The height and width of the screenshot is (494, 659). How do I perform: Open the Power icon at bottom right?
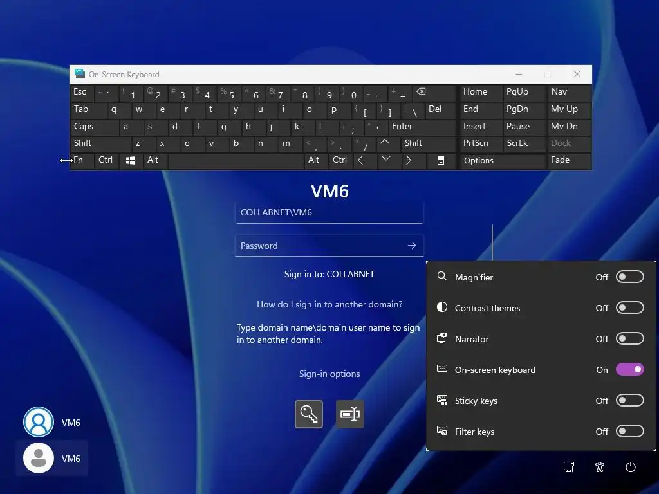coord(631,467)
